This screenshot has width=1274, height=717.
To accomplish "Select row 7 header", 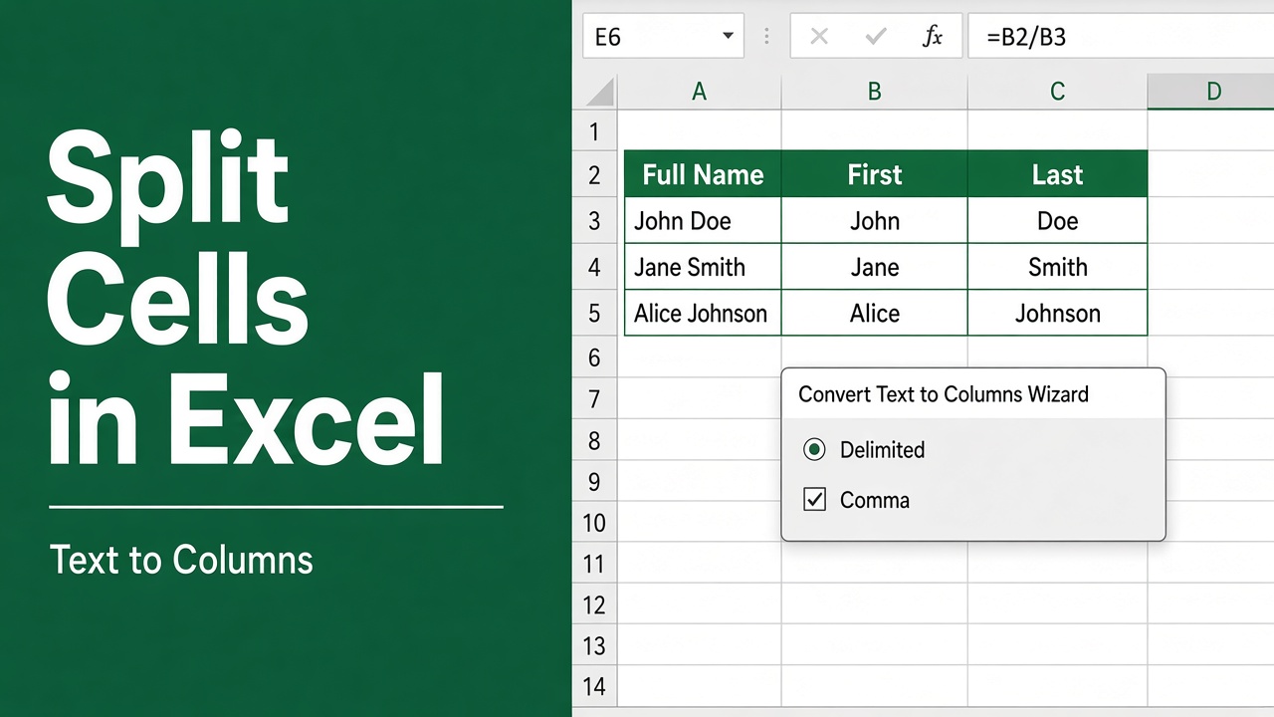I will click(595, 398).
